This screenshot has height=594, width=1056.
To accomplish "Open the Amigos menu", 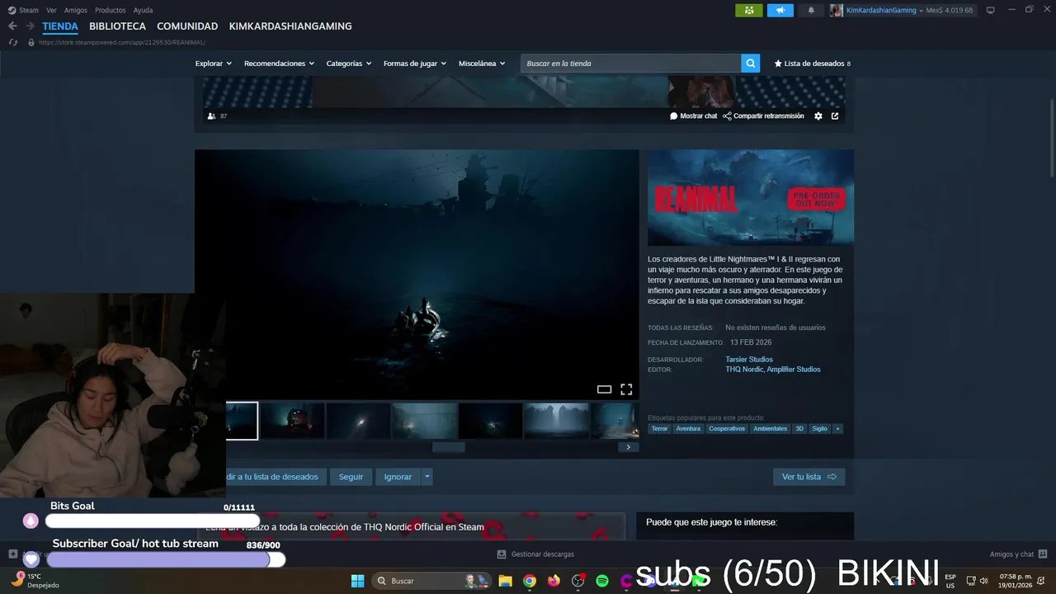I will [76, 10].
